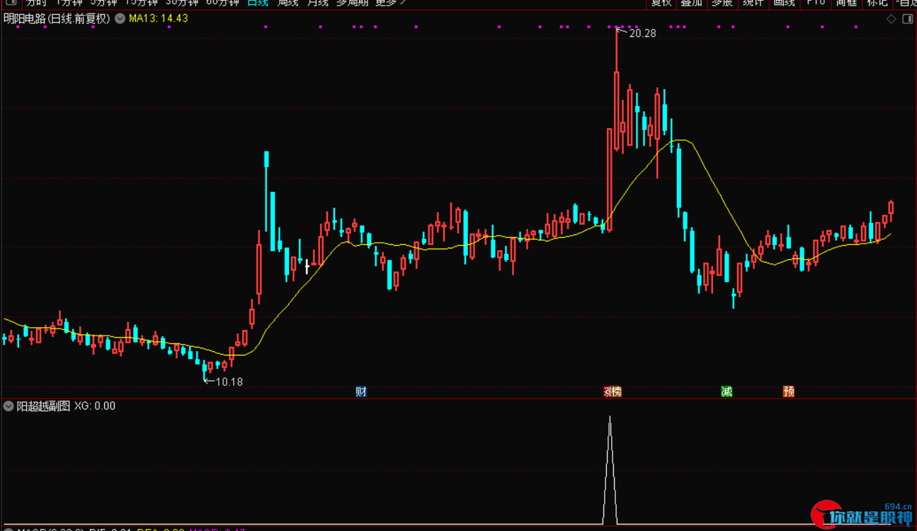Viewport: 917px width, 531px height.
Task: Click the 叠加 overlay button
Action: tap(691, 3)
